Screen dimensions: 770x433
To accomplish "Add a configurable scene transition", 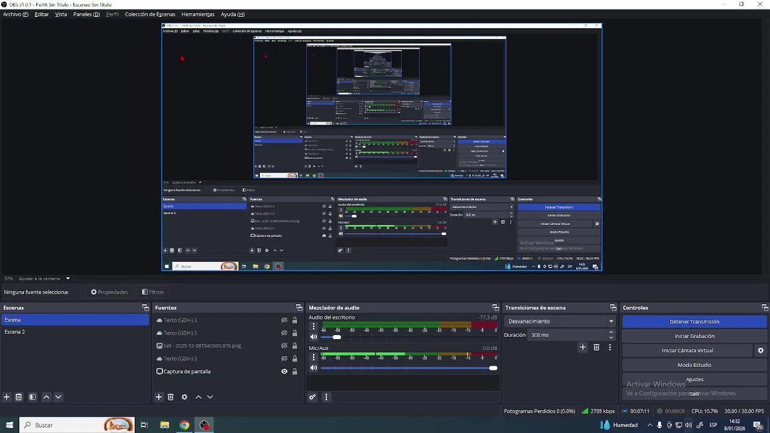I will coord(582,347).
